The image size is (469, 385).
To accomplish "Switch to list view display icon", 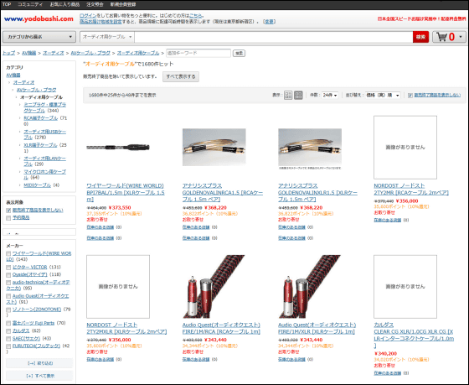I will (x=288, y=96).
